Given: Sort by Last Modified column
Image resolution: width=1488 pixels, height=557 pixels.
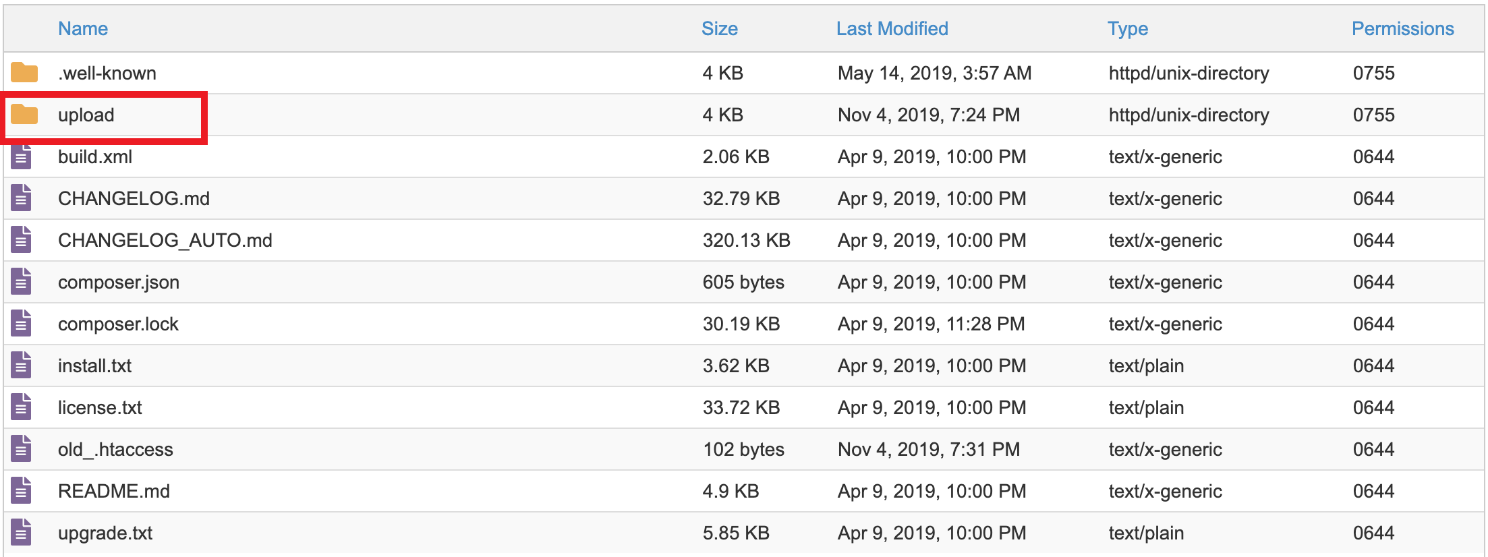Looking at the screenshot, I should [x=892, y=28].
